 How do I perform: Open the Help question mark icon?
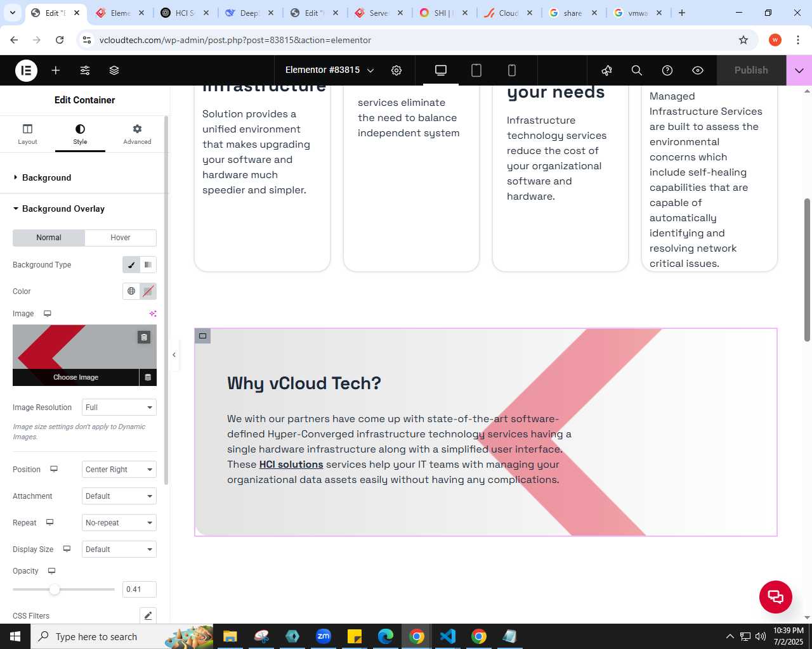point(667,70)
